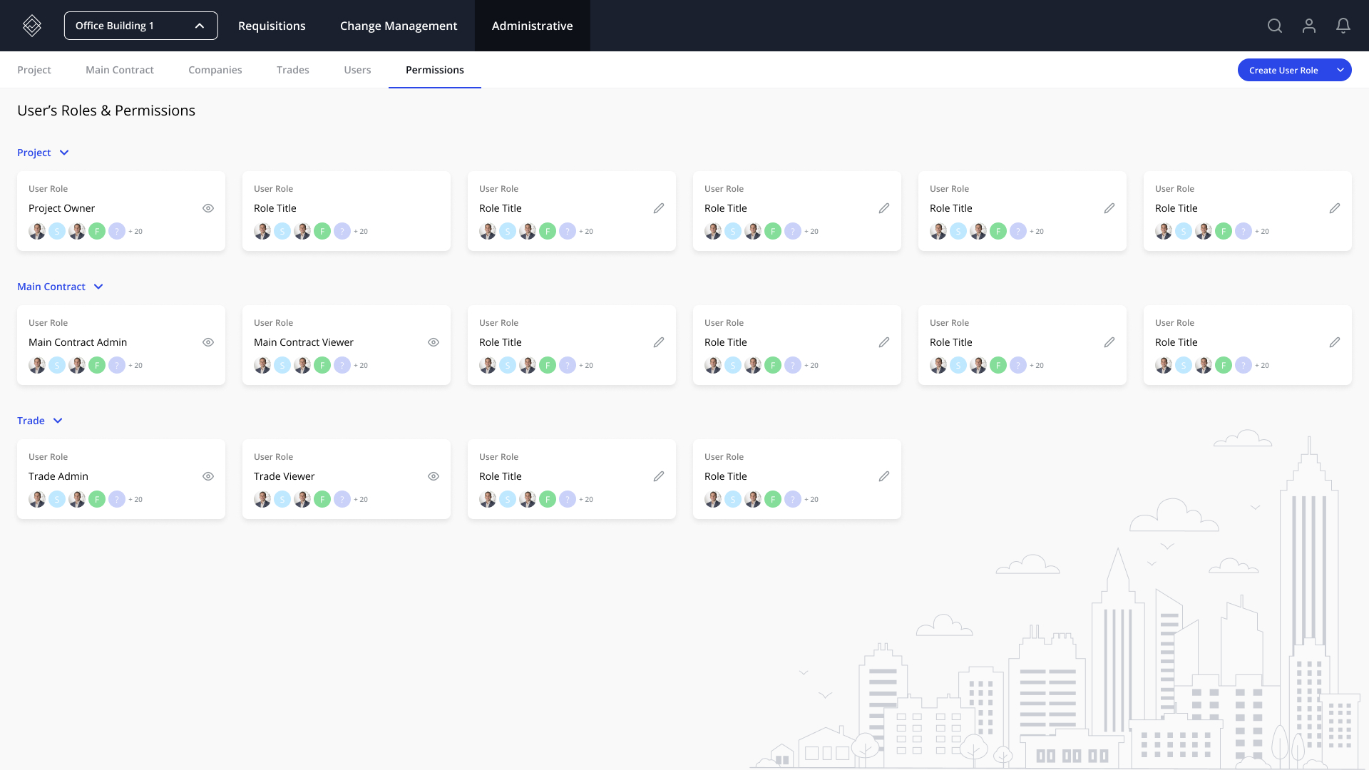View Project Owner role via eye icon

208,208
